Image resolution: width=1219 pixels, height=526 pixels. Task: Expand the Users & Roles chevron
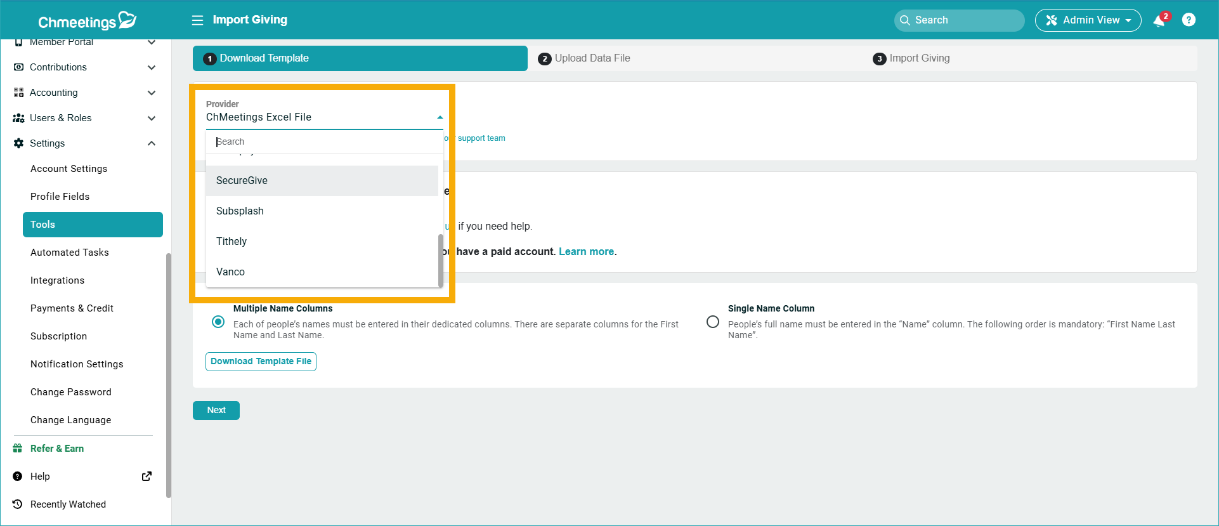pos(152,118)
